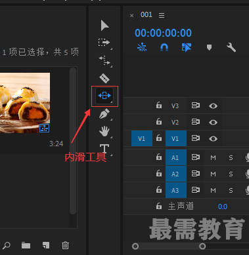Open Timeline Display Settings wrench

pyautogui.click(x=231, y=47)
